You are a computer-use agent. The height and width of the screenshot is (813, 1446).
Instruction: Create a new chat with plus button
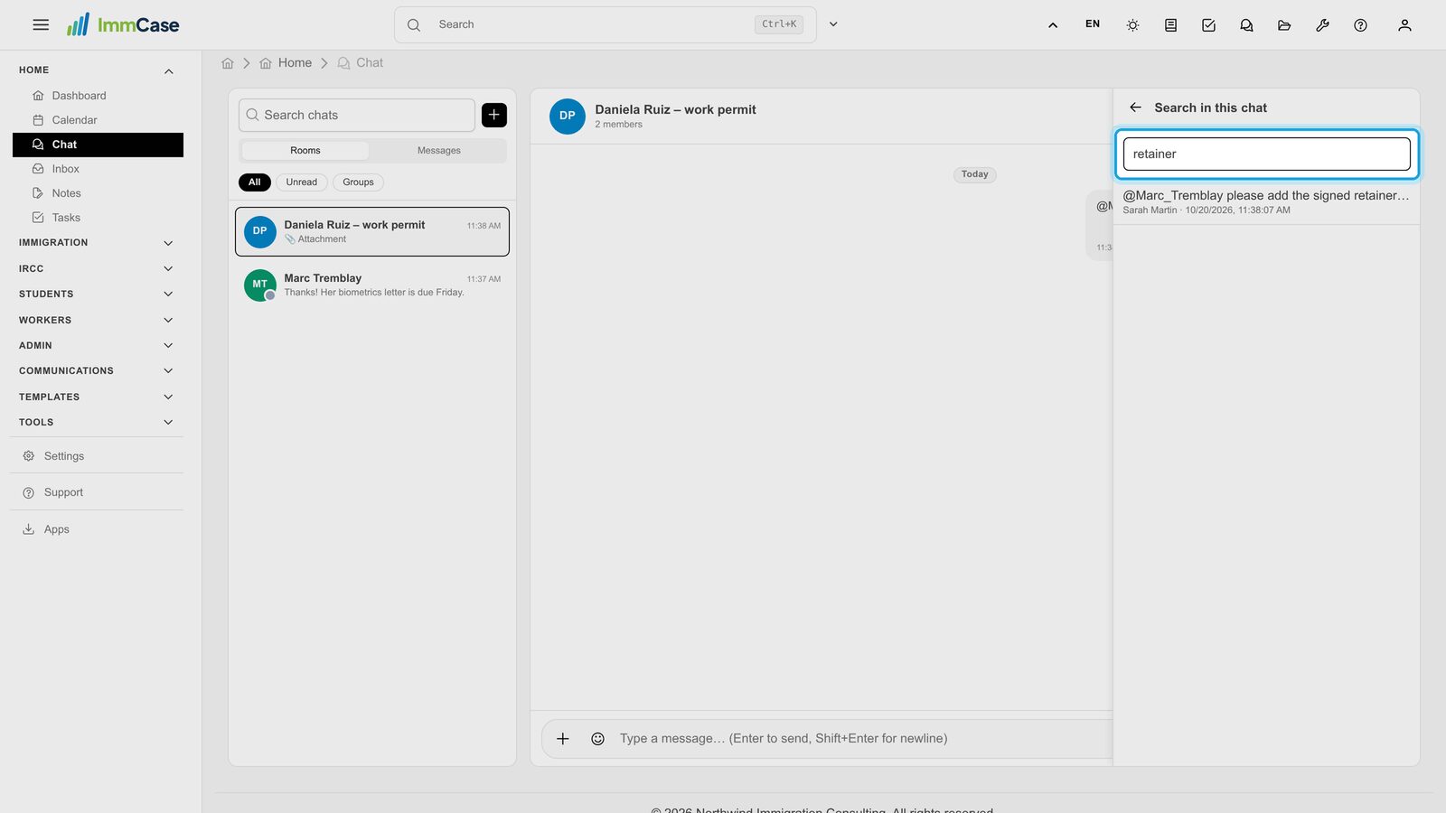(x=494, y=115)
